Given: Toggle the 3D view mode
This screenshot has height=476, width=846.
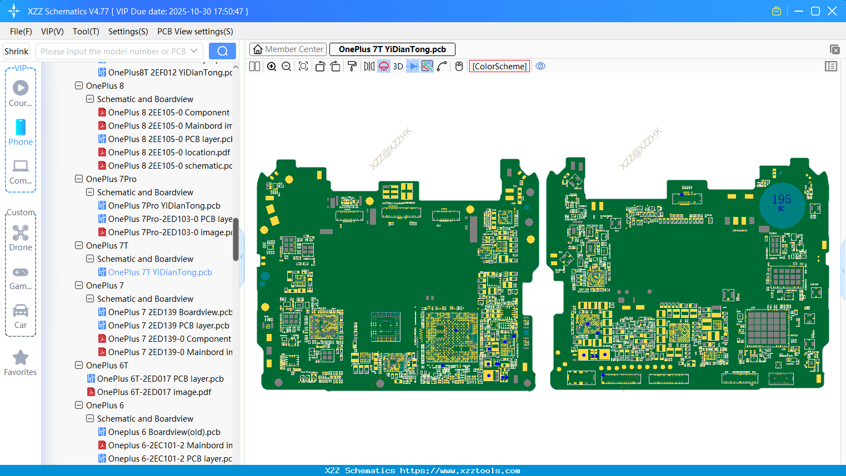Looking at the screenshot, I should 398,67.
